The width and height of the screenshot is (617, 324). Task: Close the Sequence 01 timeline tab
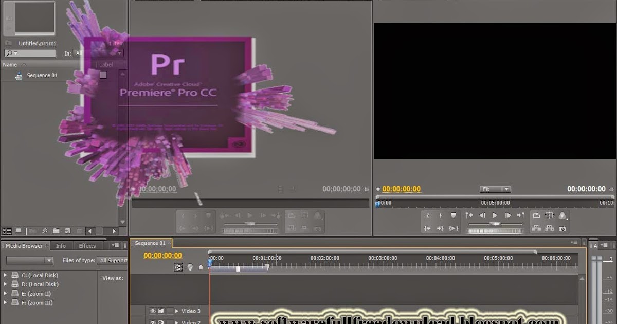coord(169,243)
